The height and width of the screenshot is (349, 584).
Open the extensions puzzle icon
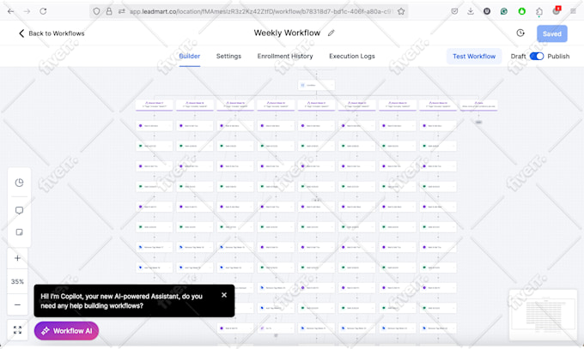click(x=539, y=12)
